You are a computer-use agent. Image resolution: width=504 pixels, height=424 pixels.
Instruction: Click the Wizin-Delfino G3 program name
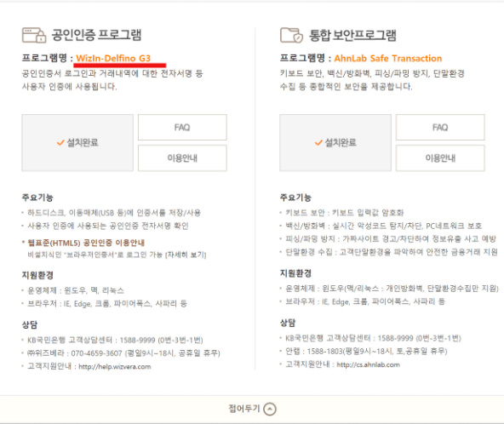pyautogui.click(x=113, y=58)
